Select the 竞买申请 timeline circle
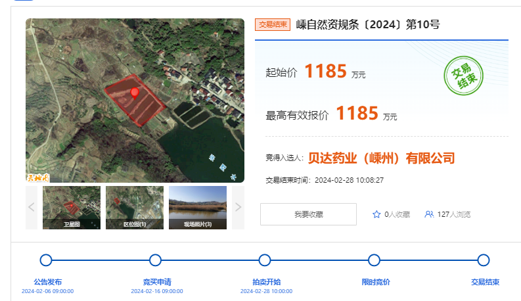 coord(155,260)
